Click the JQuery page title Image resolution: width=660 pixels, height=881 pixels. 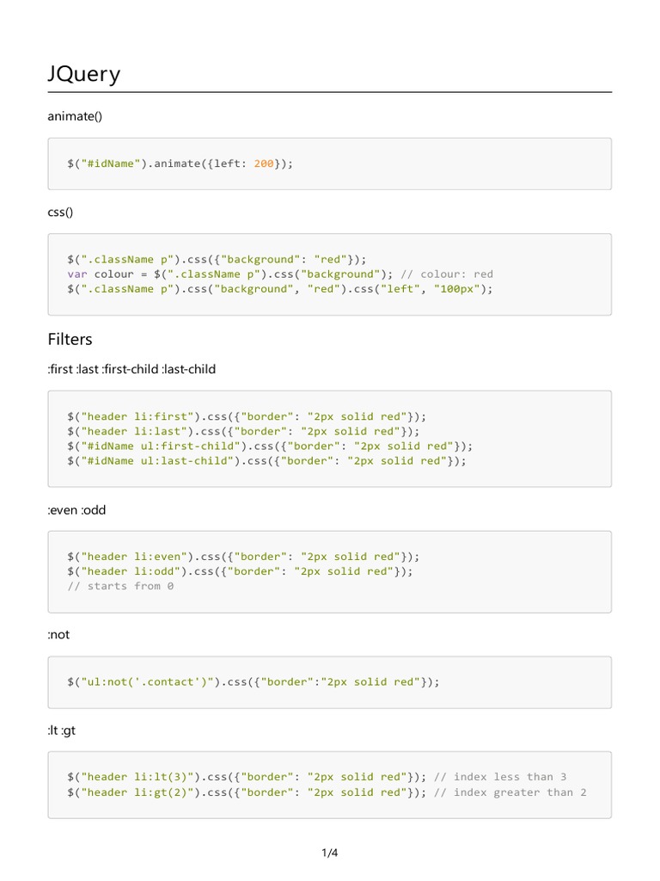tap(83, 75)
